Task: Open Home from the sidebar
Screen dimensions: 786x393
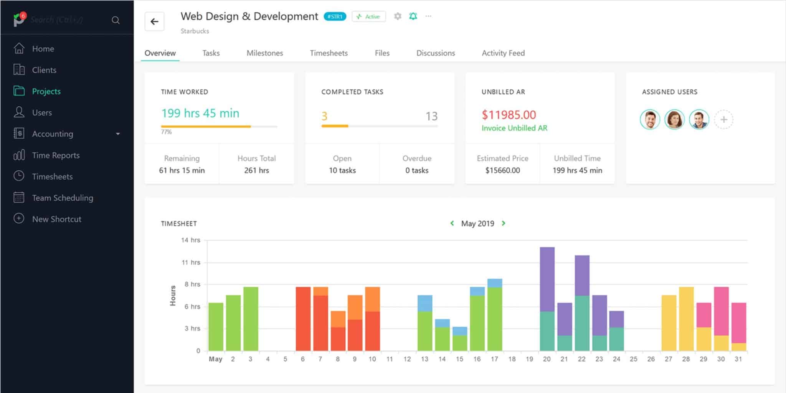Action: tap(43, 49)
